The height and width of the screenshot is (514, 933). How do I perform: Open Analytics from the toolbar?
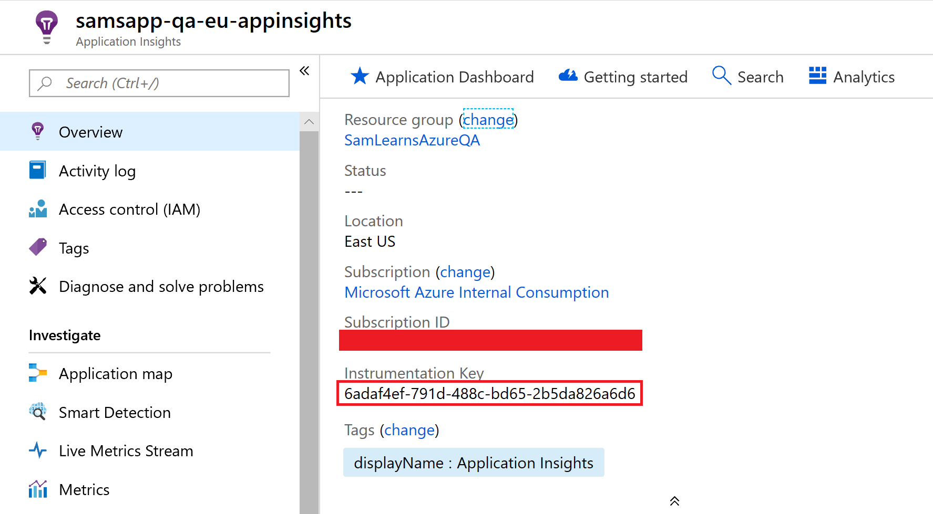[x=852, y=77]
